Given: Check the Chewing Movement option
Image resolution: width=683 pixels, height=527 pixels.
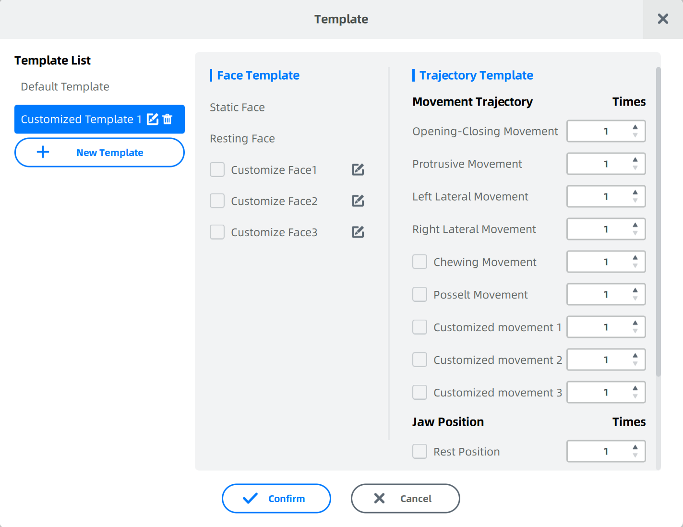Looking at the screenshot, I should [x=420, y=262].
